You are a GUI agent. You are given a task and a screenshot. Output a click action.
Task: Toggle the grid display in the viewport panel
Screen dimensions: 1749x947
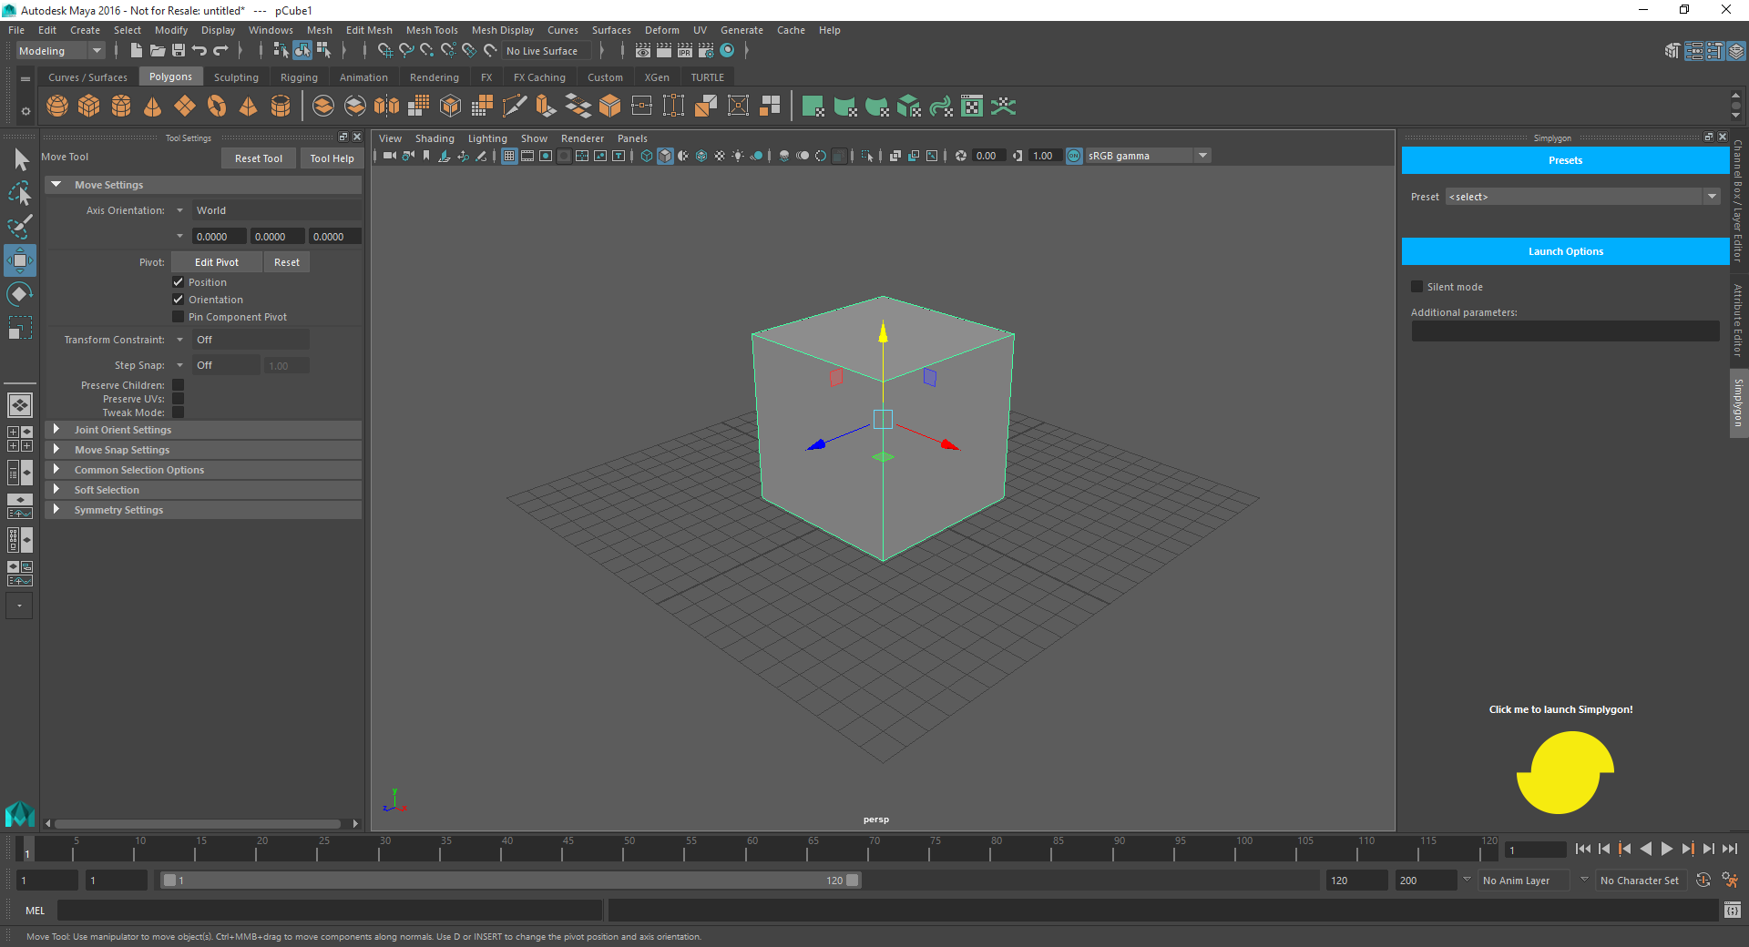point(508,156)
